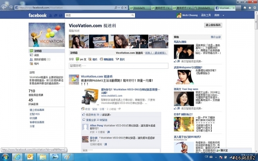Click Allen Peng's avatar thumbnail
The image size is (258, 161).
[85, 127]
